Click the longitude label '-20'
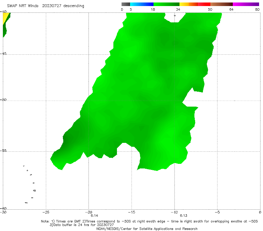263x231 pixels. [x=88, y=212]
